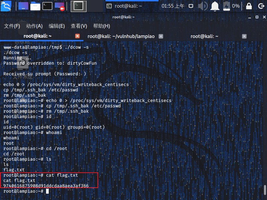Close the terminal window
The image size is (267, 200).
tap(264, 17)
